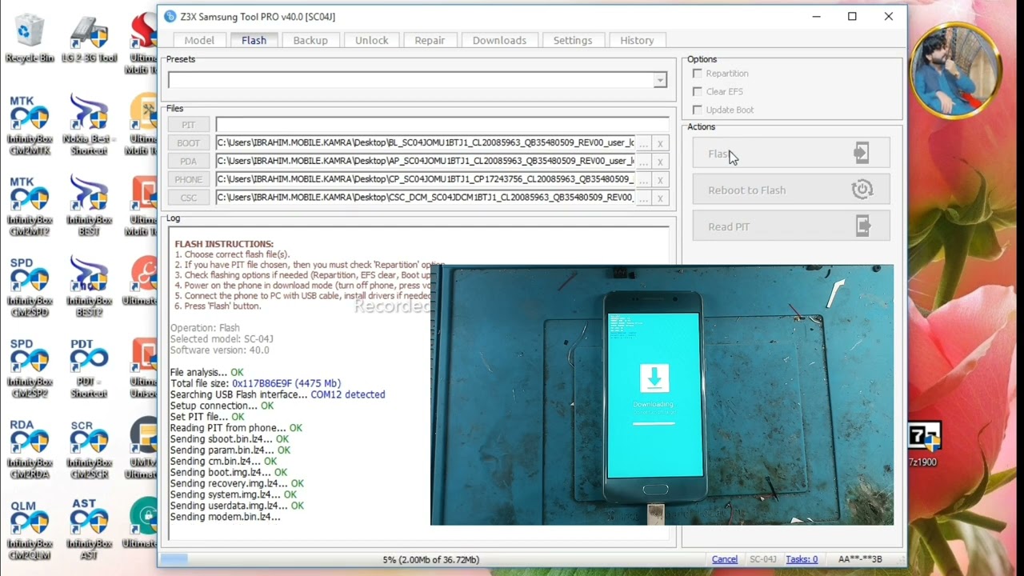1024x576 pixels.
Task: Click the profile photo avatar on desktop
Action: [955, 70]
